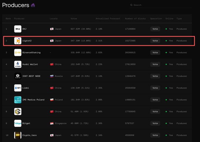Screen dimensions: 200x142
Task: Click the Singapore location text
Action: click(61, 123)
